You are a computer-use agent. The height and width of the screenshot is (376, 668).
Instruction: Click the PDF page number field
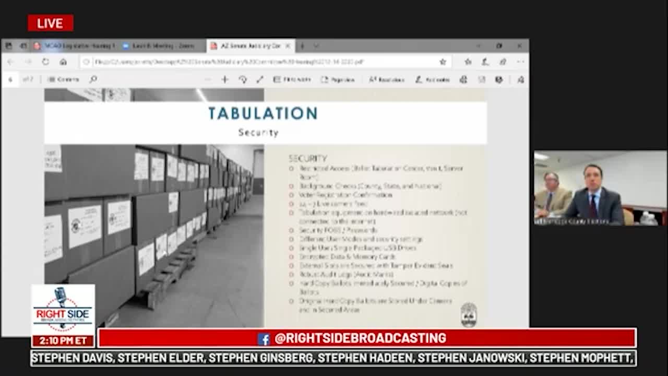click(10, 79)
